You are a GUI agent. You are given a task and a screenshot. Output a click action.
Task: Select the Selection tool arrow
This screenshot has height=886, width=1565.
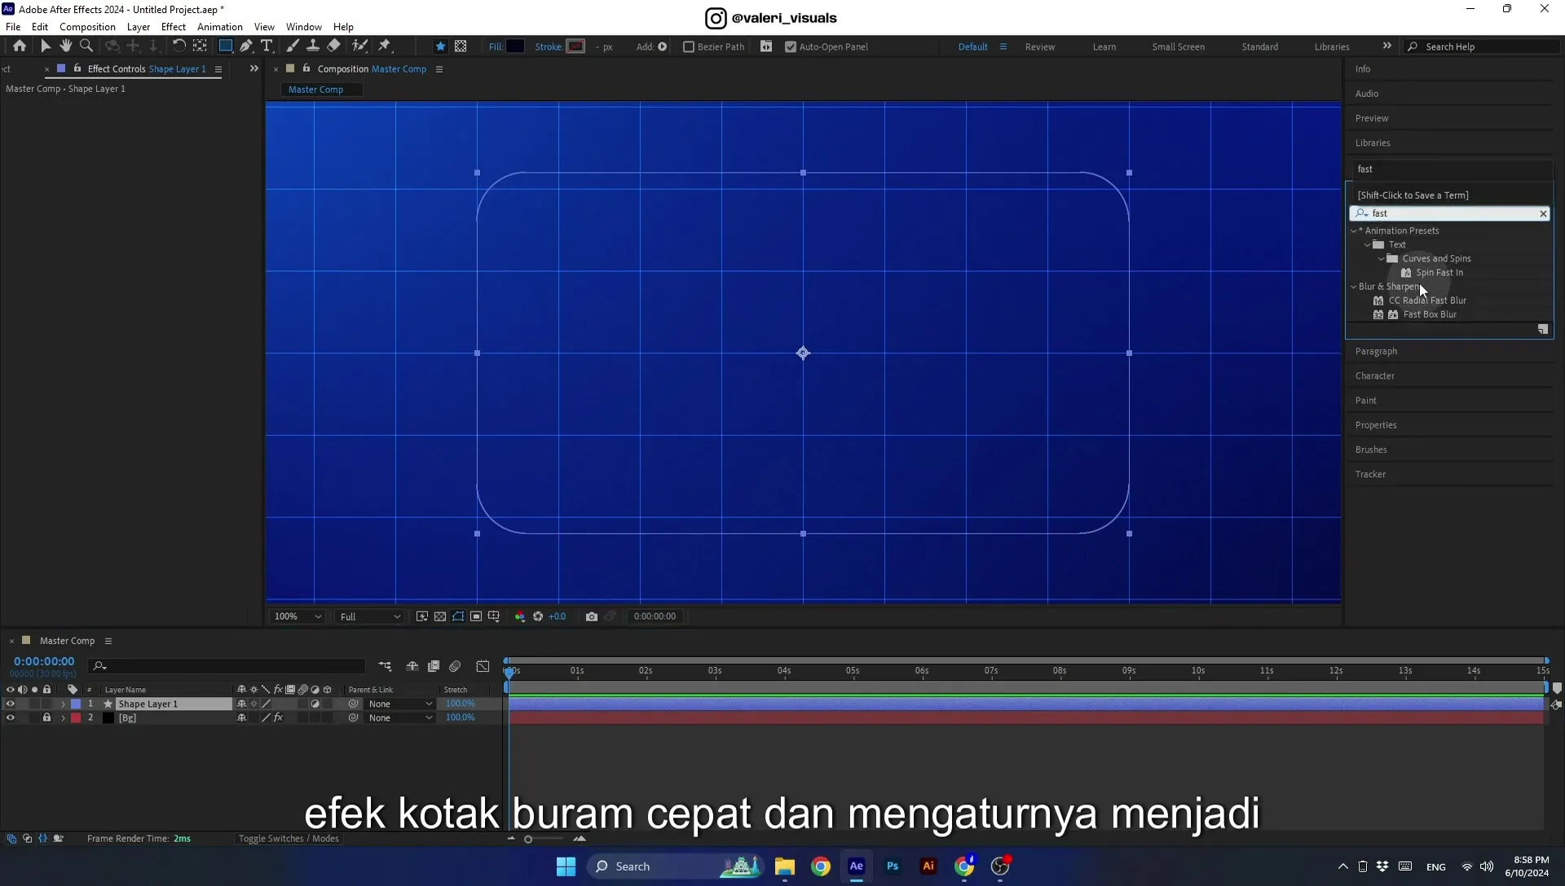tap(46, 46)
